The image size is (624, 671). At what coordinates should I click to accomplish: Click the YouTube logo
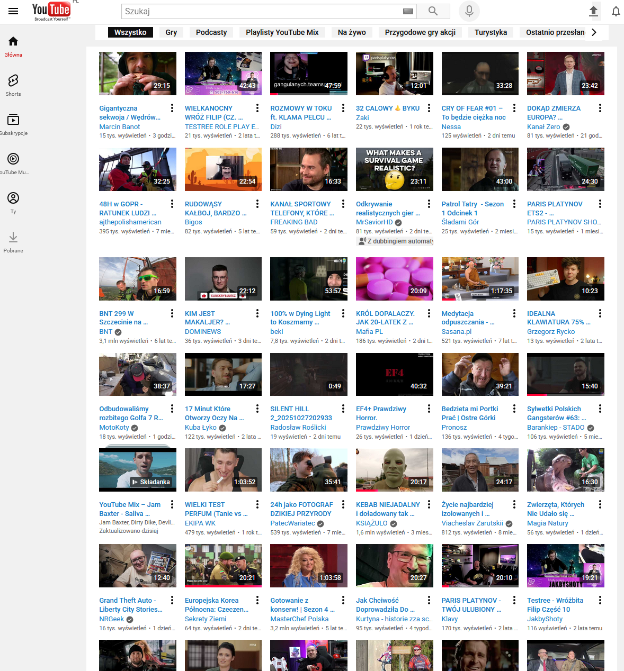(x=51, y=11)
